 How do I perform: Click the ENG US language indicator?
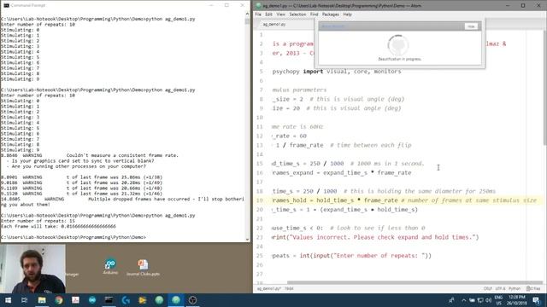(x=499, y=300)
